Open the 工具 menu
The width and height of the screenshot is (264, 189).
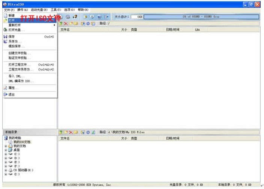(x=56, y=10)
